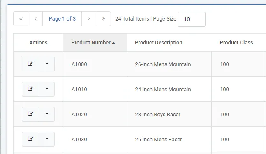
Task: Click the Page Size input field
Action: (192, 19)
